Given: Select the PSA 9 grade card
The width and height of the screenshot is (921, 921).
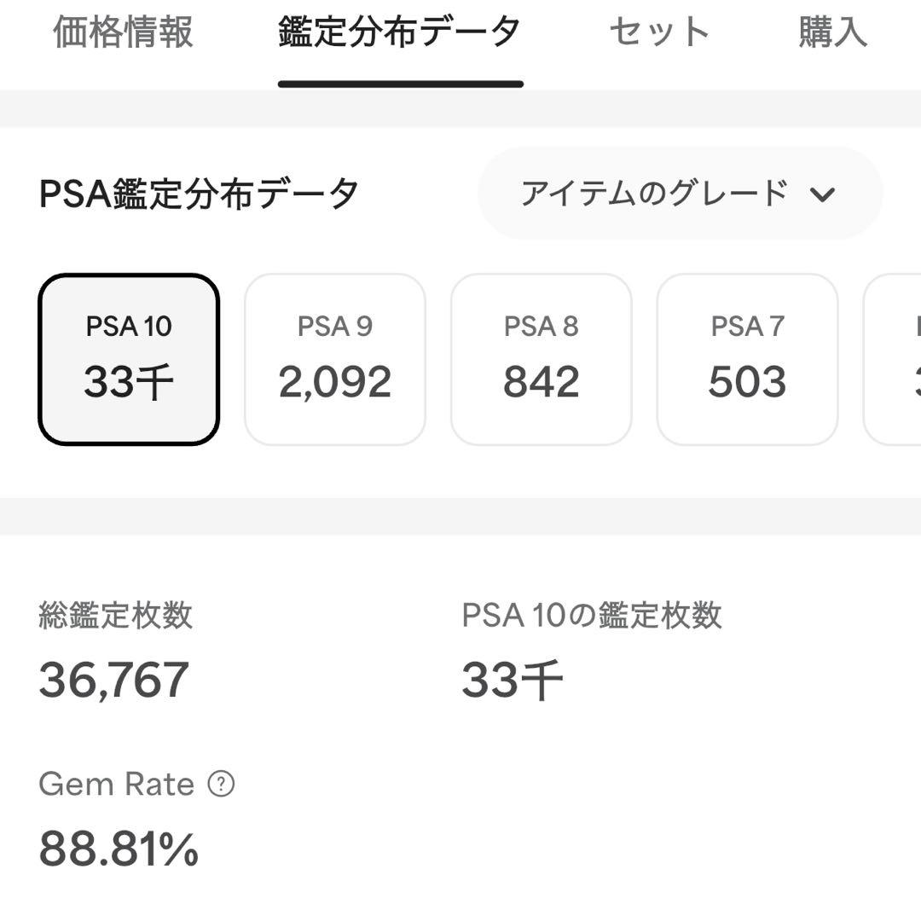Looking at the screenshot, I should pos(336,358).
